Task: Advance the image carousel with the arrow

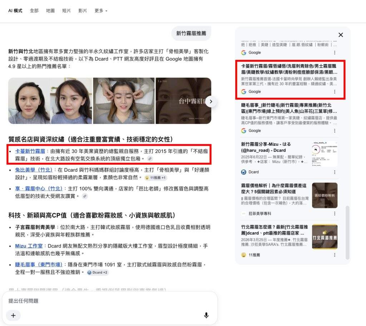Action: pos(211,102)
